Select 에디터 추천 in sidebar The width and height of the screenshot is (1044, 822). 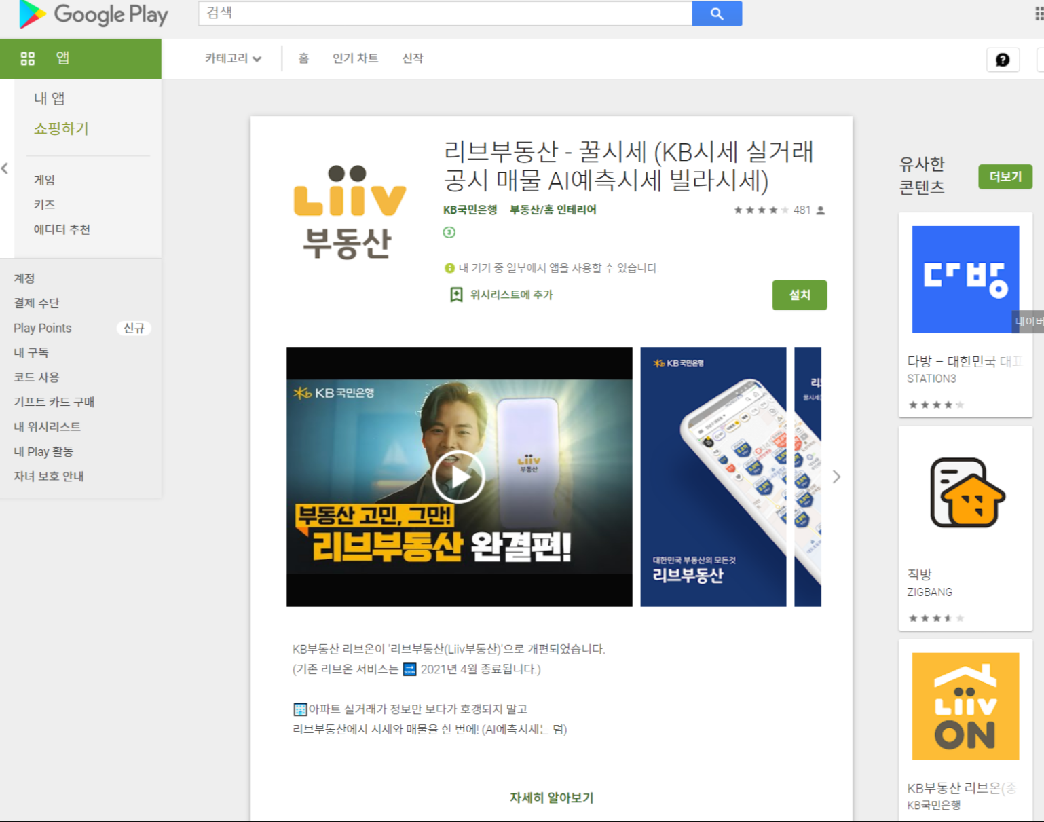pyautogui.click(x=62, y=229)
